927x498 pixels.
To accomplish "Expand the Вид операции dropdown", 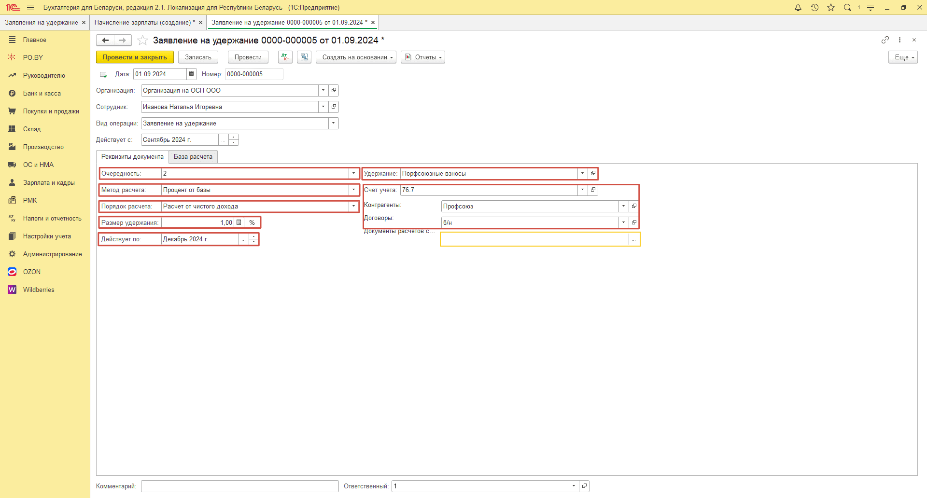I will pos(334,123).
